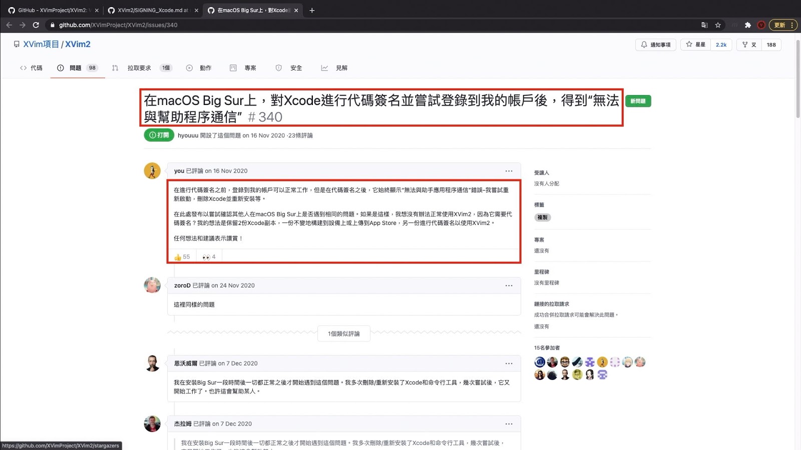Screen dimensions: 801x450
Task: Open the XVim項目 organization link
Action: [x=41, y=44]
